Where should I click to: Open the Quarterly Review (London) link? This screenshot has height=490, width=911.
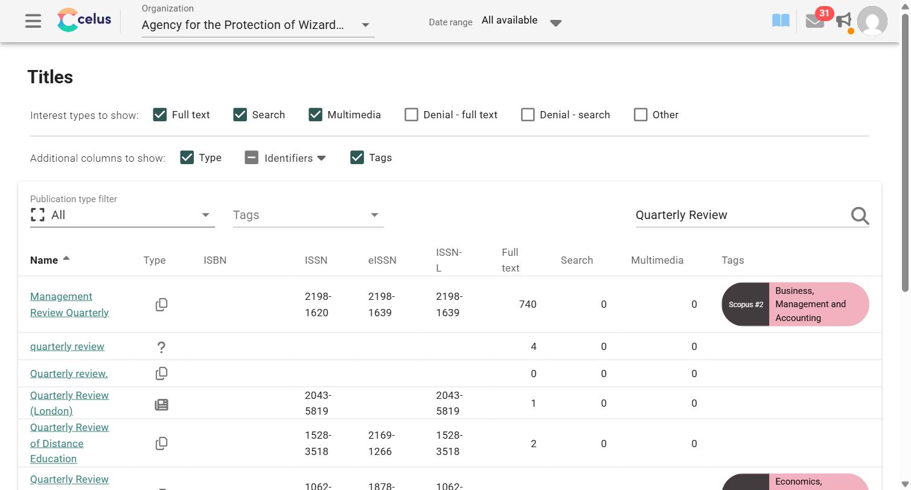tap(69, 403)
